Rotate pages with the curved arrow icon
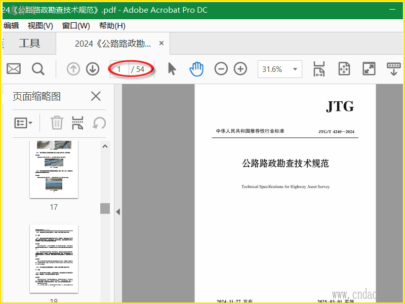405x304 pixels. click(x=99, y=123)
